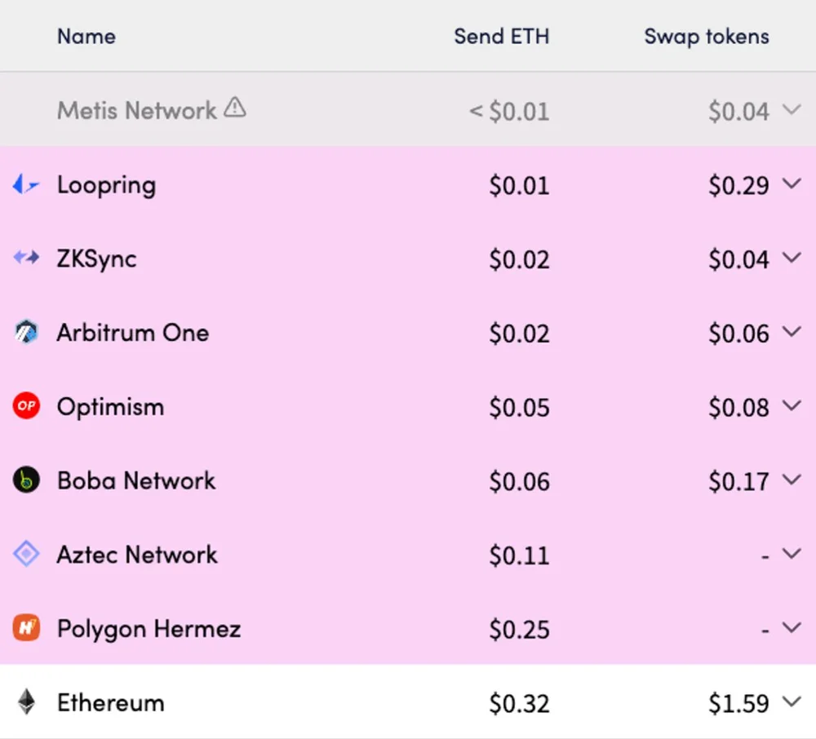This screenshot has height=739, width=816.
Task: Click the Name column header
Action: click(x=86, y=37)
